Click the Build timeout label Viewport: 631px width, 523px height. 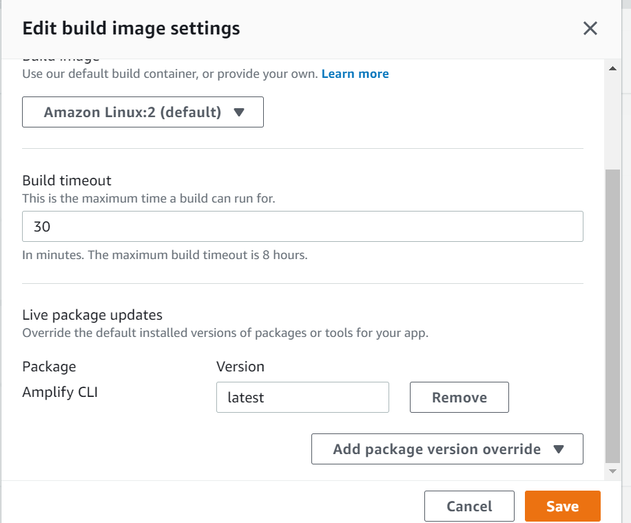[67, 181]
